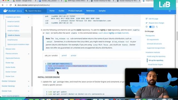Open Install on Debian in the sidebar

tap(13, 26)
